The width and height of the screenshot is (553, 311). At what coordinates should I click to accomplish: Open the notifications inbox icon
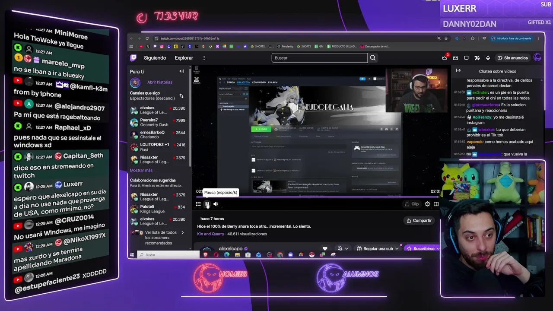pos(455,58)
